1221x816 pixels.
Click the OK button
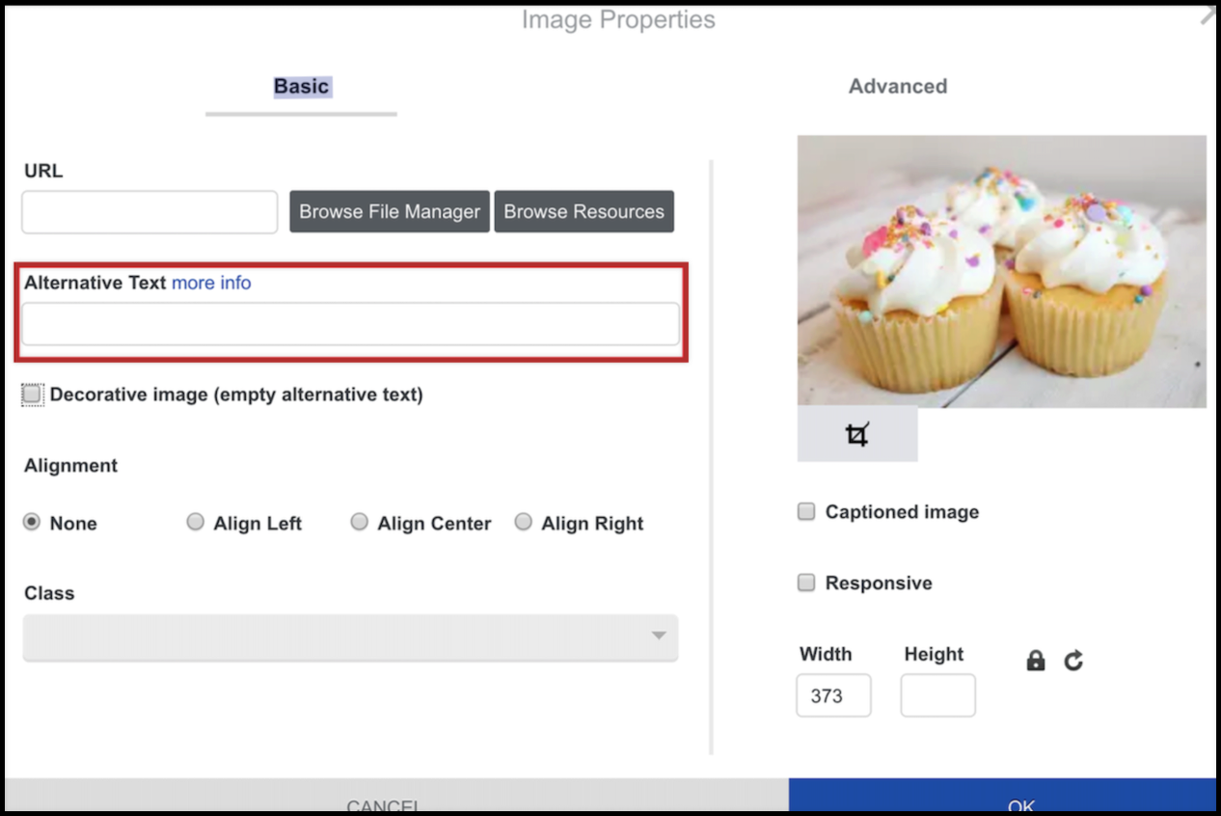[x=1002, y=797]
